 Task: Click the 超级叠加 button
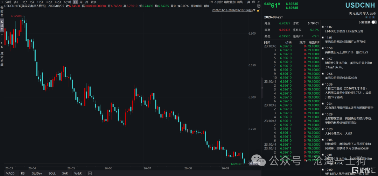tap(230, 2)
